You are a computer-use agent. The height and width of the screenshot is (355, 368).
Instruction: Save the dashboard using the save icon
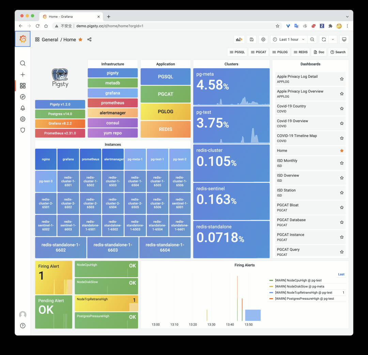251,39
